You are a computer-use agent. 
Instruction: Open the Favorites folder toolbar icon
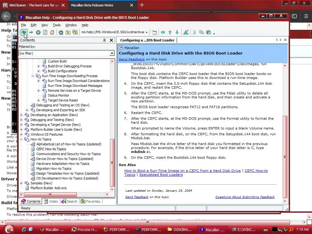point(68,32)
